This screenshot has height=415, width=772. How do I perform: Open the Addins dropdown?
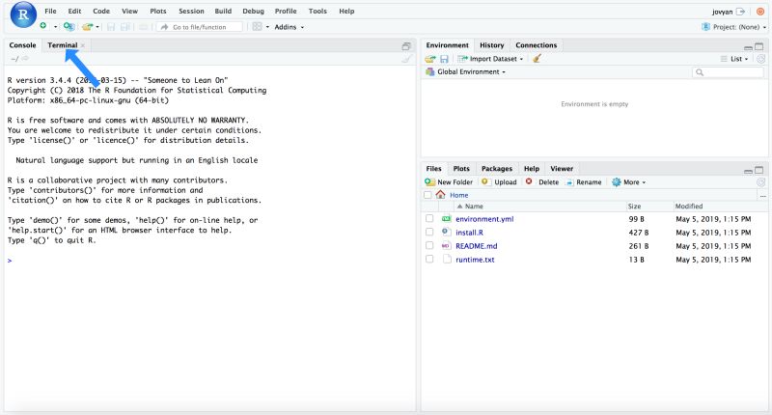[x=289, y=27]
